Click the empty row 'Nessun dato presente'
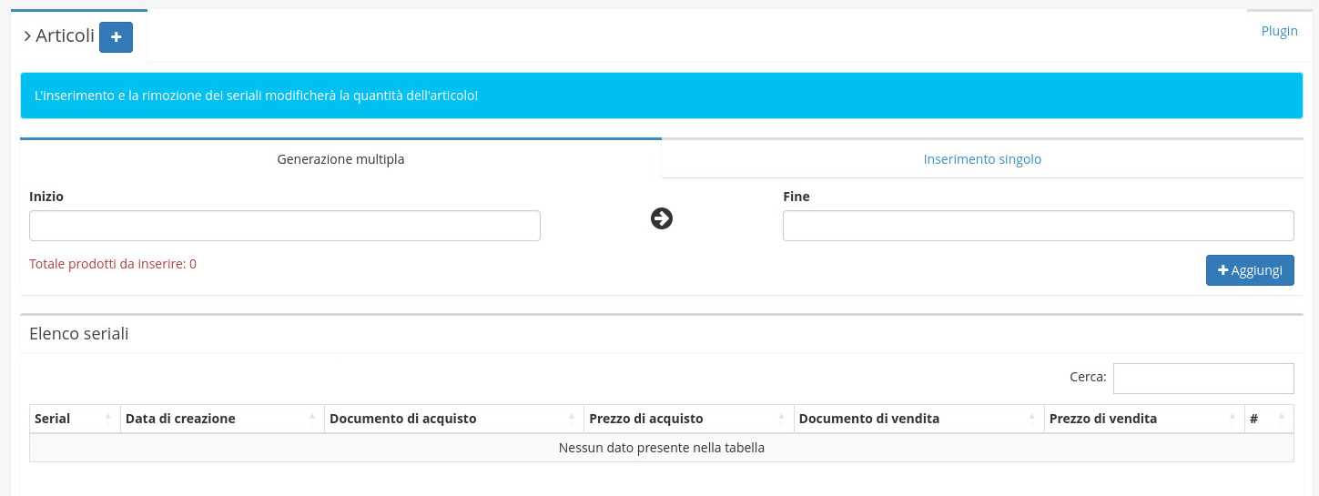The width and height of the screenshot is (1319, 496). [661, 448]
